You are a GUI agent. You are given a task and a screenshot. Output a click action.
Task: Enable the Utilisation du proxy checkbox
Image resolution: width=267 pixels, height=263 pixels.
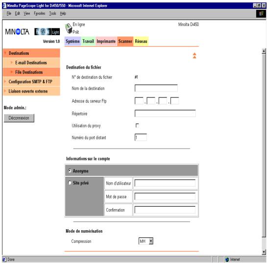[137, 125]
